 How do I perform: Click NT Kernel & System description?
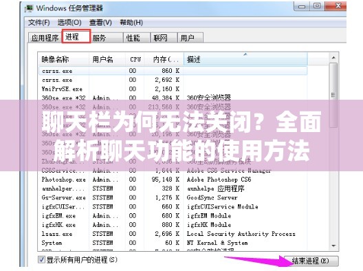tap(217, 243)
